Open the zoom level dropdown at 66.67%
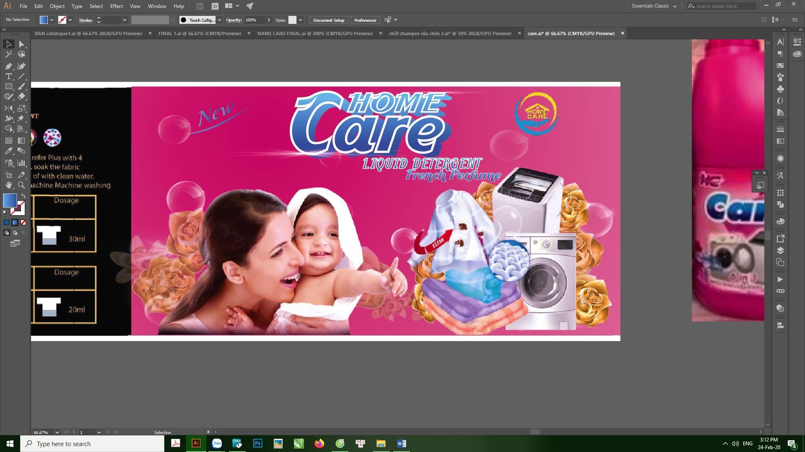The image size is (805, 452). [x=57, y=432]
